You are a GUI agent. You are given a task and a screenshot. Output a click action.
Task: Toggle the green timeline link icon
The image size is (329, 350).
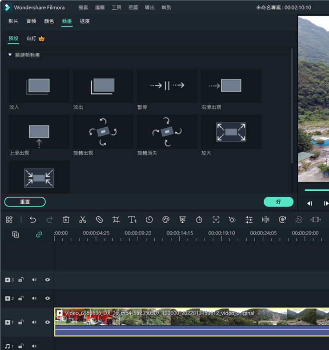pyautogui.click(x=39, y=235)
